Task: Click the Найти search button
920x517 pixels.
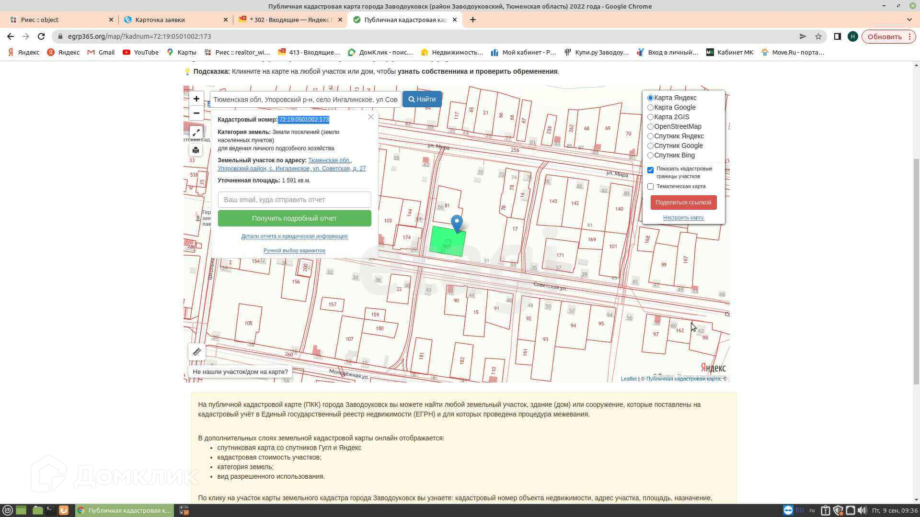Action: click(x=422, y=99)
